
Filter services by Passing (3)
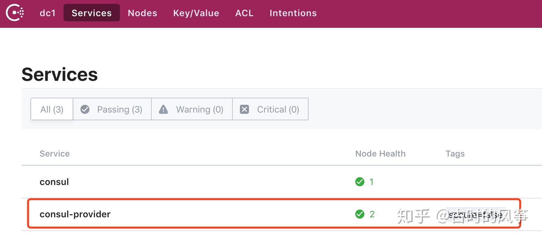pos(112,109)
